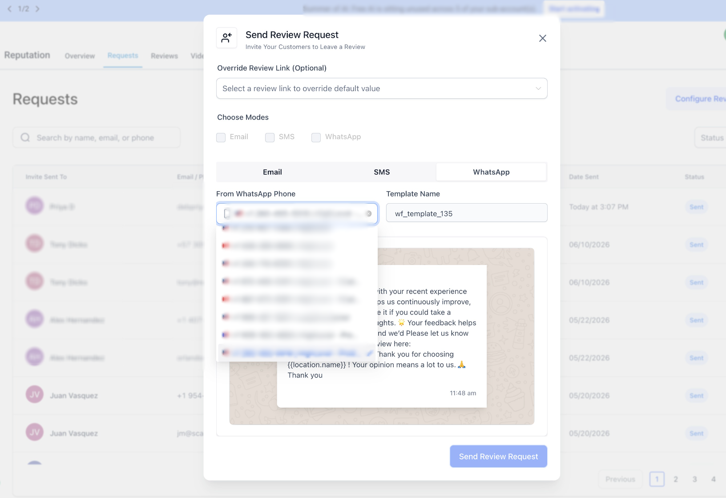
Task: Tick the SMS mode checkbox
Action: click(270, 137)
